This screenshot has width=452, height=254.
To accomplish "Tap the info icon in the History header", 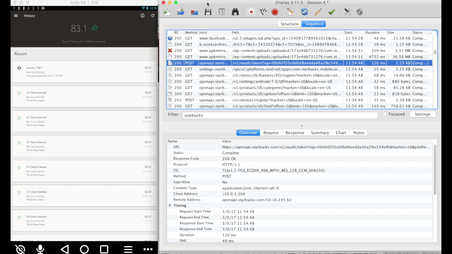I will click(x=143, y=16).
